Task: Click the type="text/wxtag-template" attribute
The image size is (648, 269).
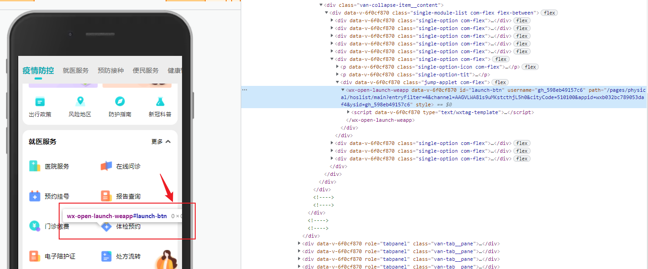Action: (462, 112)
